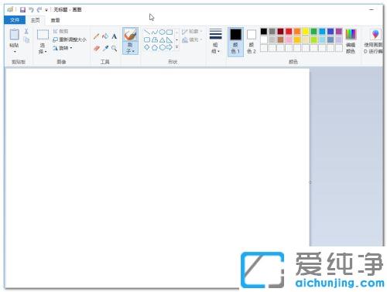Select the Pencil tool
Image resolution: width=387 pixels, height=292 pixels.
(x=97, y=36)
